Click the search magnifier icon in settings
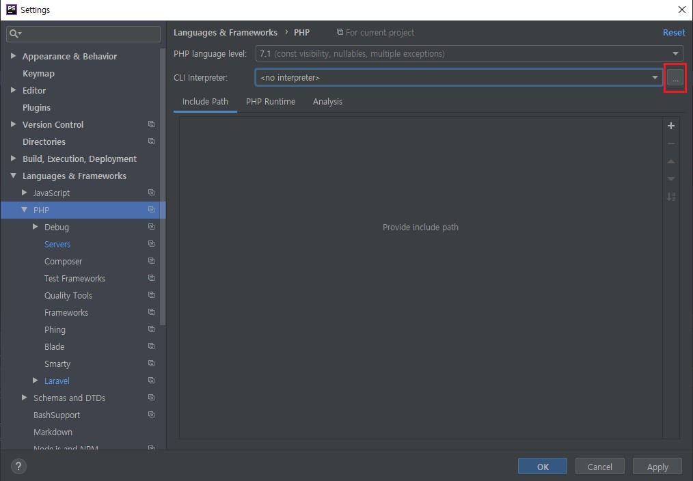Image resolution: width=693 pixels, height=481 pixels. [14, 33]
